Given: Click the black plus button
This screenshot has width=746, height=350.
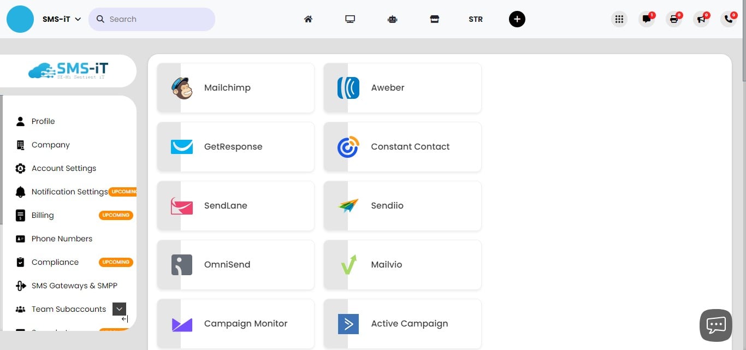Looking at the screenshot, I should 517,19.
